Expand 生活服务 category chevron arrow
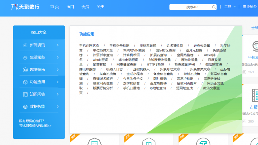 pos(58,57)
